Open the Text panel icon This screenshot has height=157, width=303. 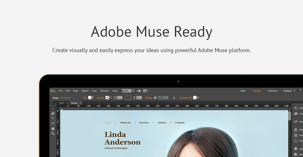296,108
